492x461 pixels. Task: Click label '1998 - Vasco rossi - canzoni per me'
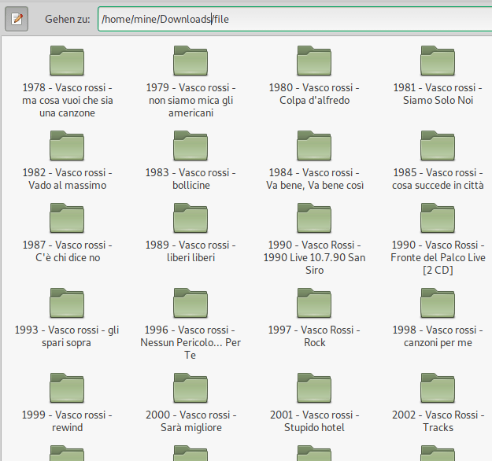438,336
